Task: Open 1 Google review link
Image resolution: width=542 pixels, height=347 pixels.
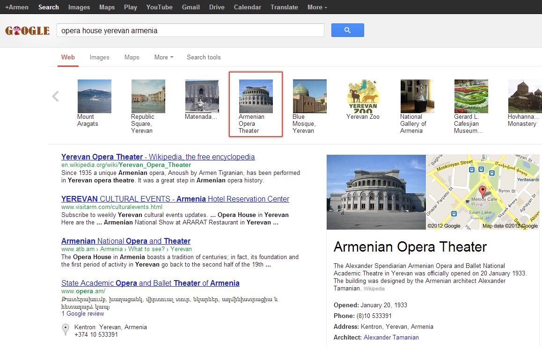Action: click(83, 313)
